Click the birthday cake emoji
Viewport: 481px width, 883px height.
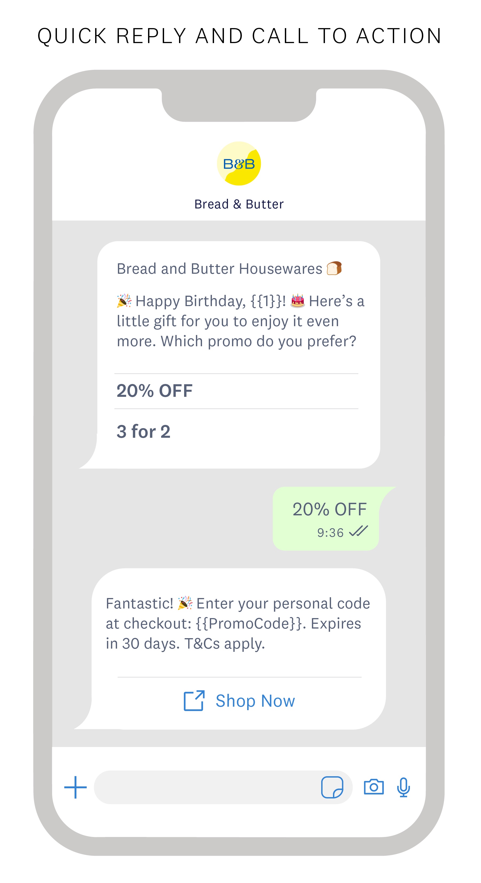coord(297,301)
